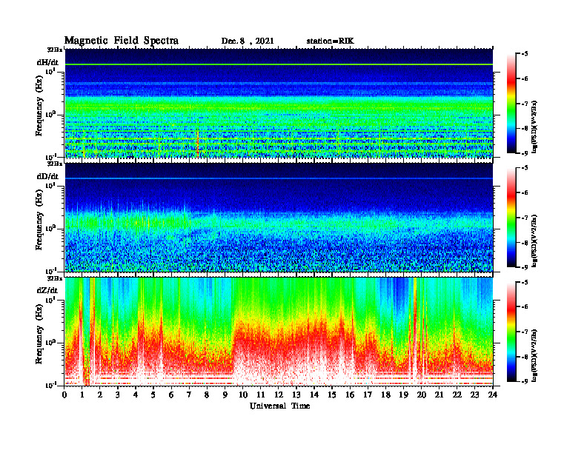The height and width of the screenshot is (453, 587).
Task: Click hour 19 tick label on time axis
Action: (403, 395)
